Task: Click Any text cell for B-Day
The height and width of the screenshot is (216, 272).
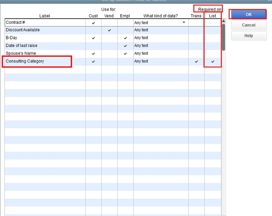Action: pos(161,38)
